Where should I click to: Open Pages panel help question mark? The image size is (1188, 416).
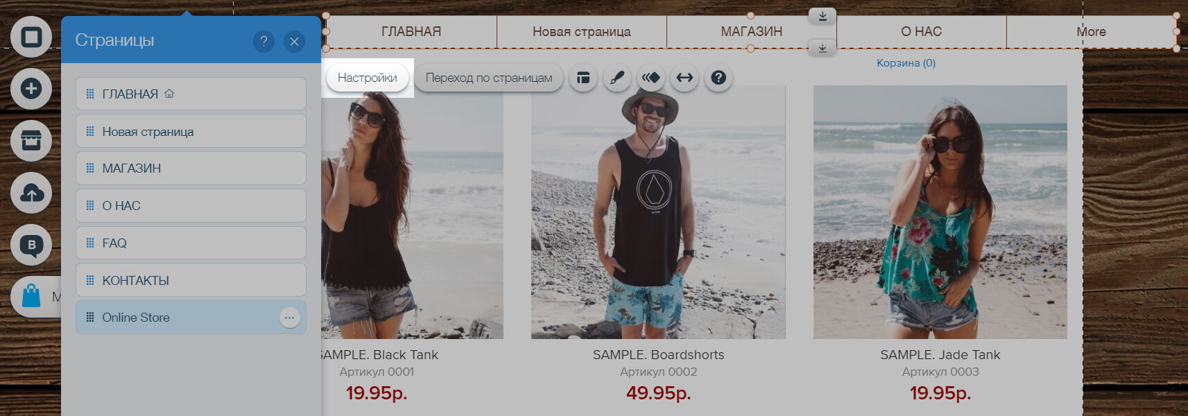[x=264, y=42]
